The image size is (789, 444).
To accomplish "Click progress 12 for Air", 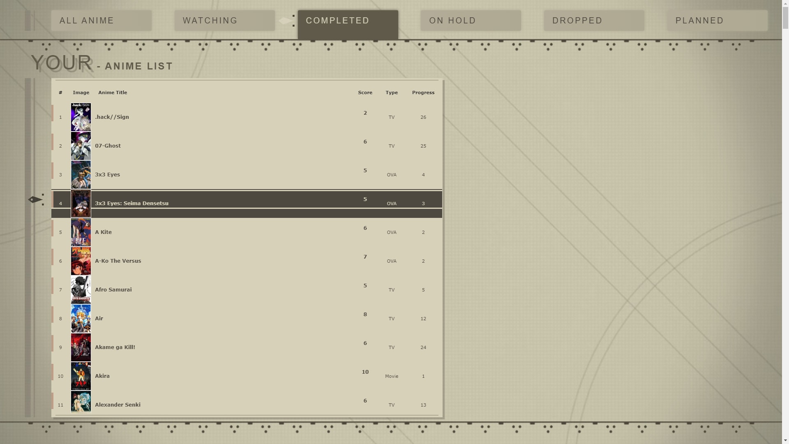I will 423,319.
